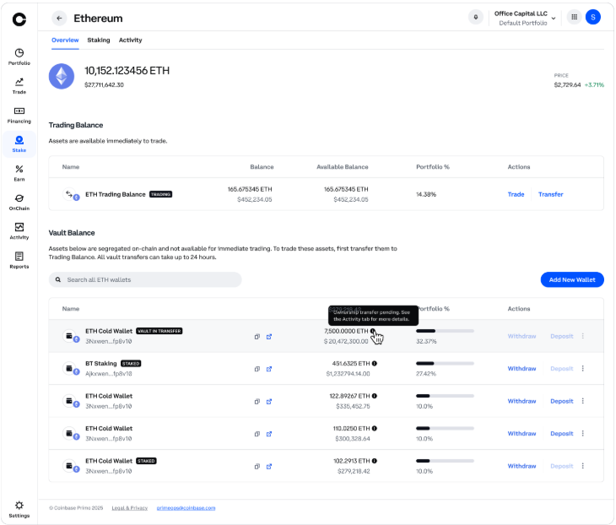Open Portfolio from the sidebar
The height and width of the screenshot is (525, 616).
19,57
